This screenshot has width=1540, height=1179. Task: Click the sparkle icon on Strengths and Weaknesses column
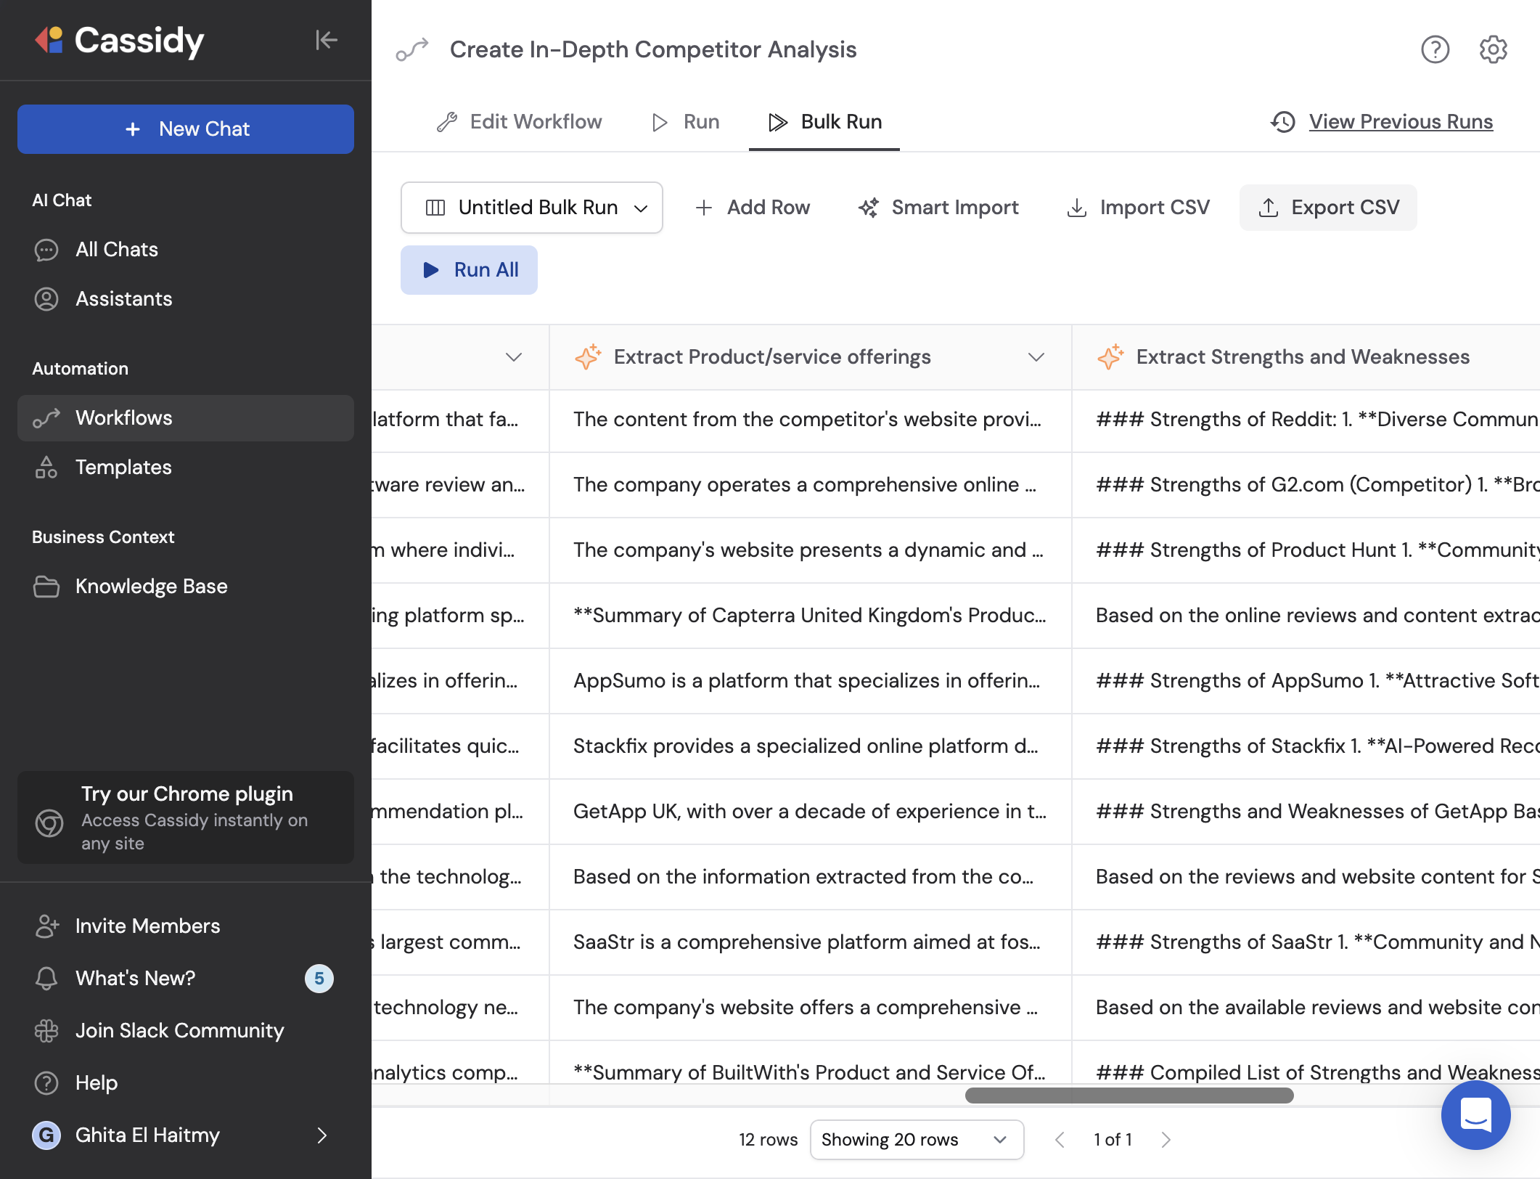coord(1110,356)
